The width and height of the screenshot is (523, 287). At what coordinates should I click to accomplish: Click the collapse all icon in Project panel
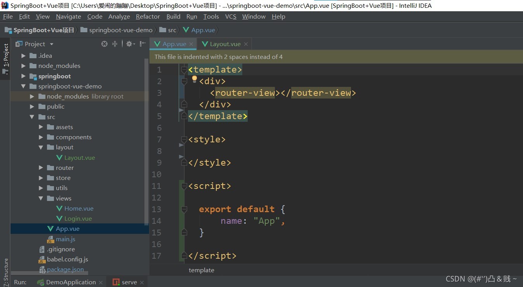[115, 44]
